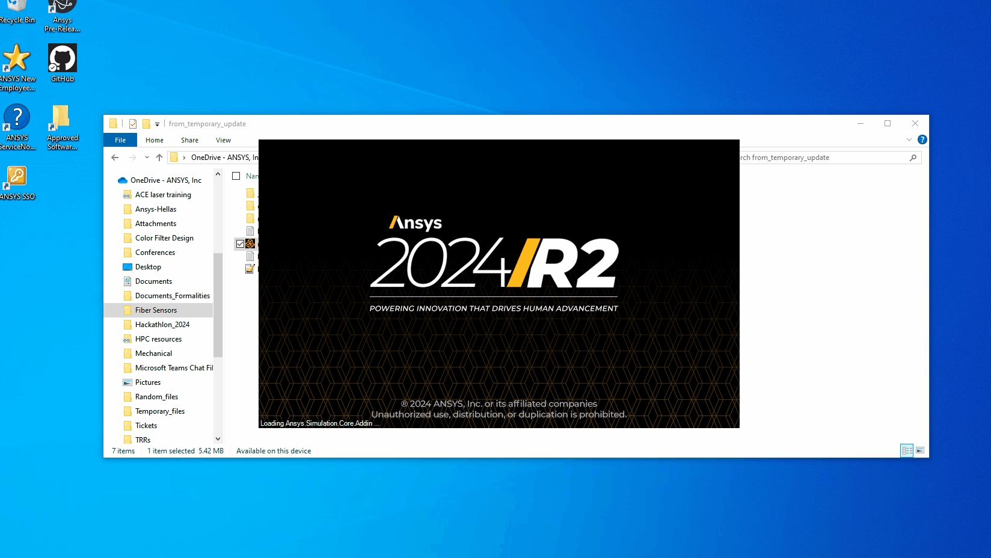Click the search magnifier icon in Explorer

tap(913, 158)
